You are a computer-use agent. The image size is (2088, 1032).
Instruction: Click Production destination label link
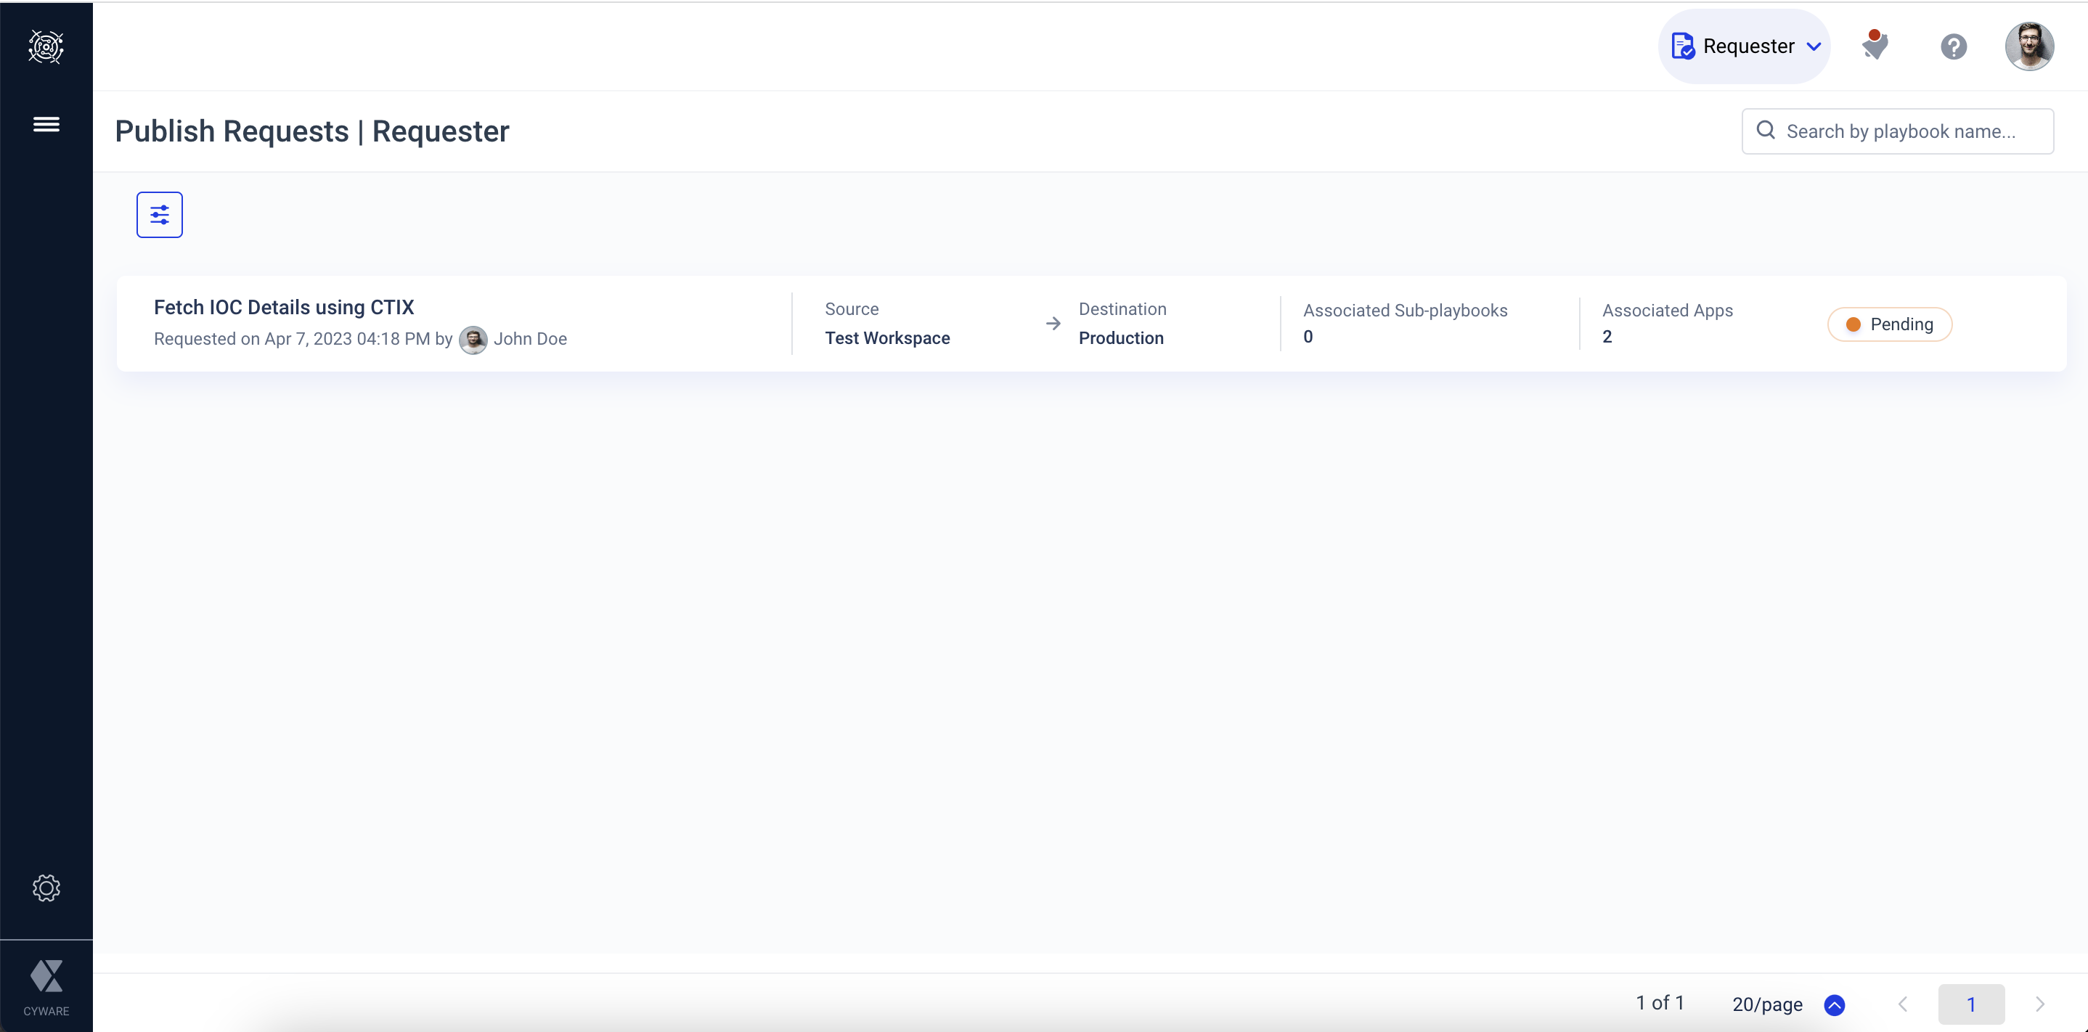(x=1121, y=337)
